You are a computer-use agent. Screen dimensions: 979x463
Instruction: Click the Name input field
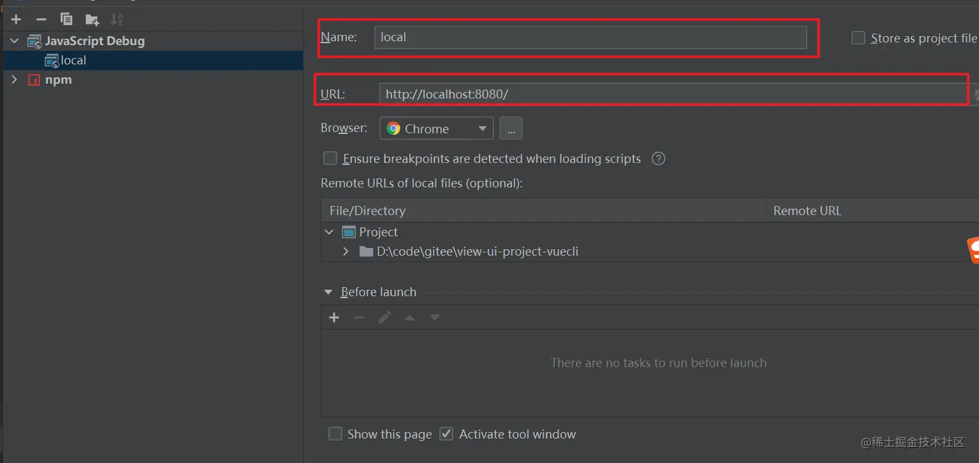pos(591,38)
